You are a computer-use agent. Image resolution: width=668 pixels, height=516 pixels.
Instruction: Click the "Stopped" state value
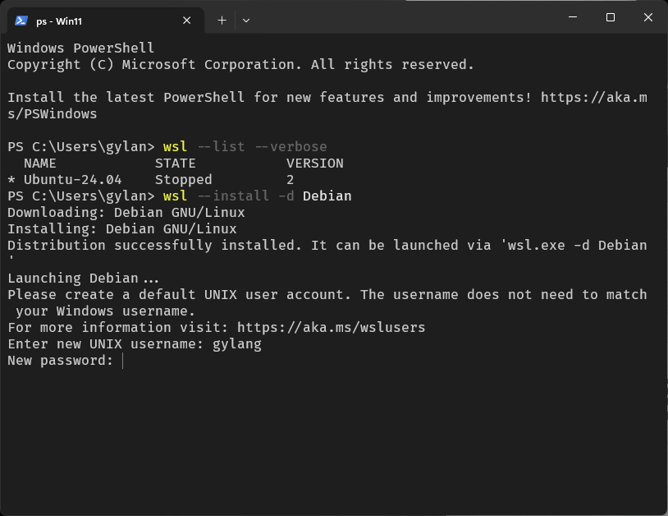pos(183,180)
